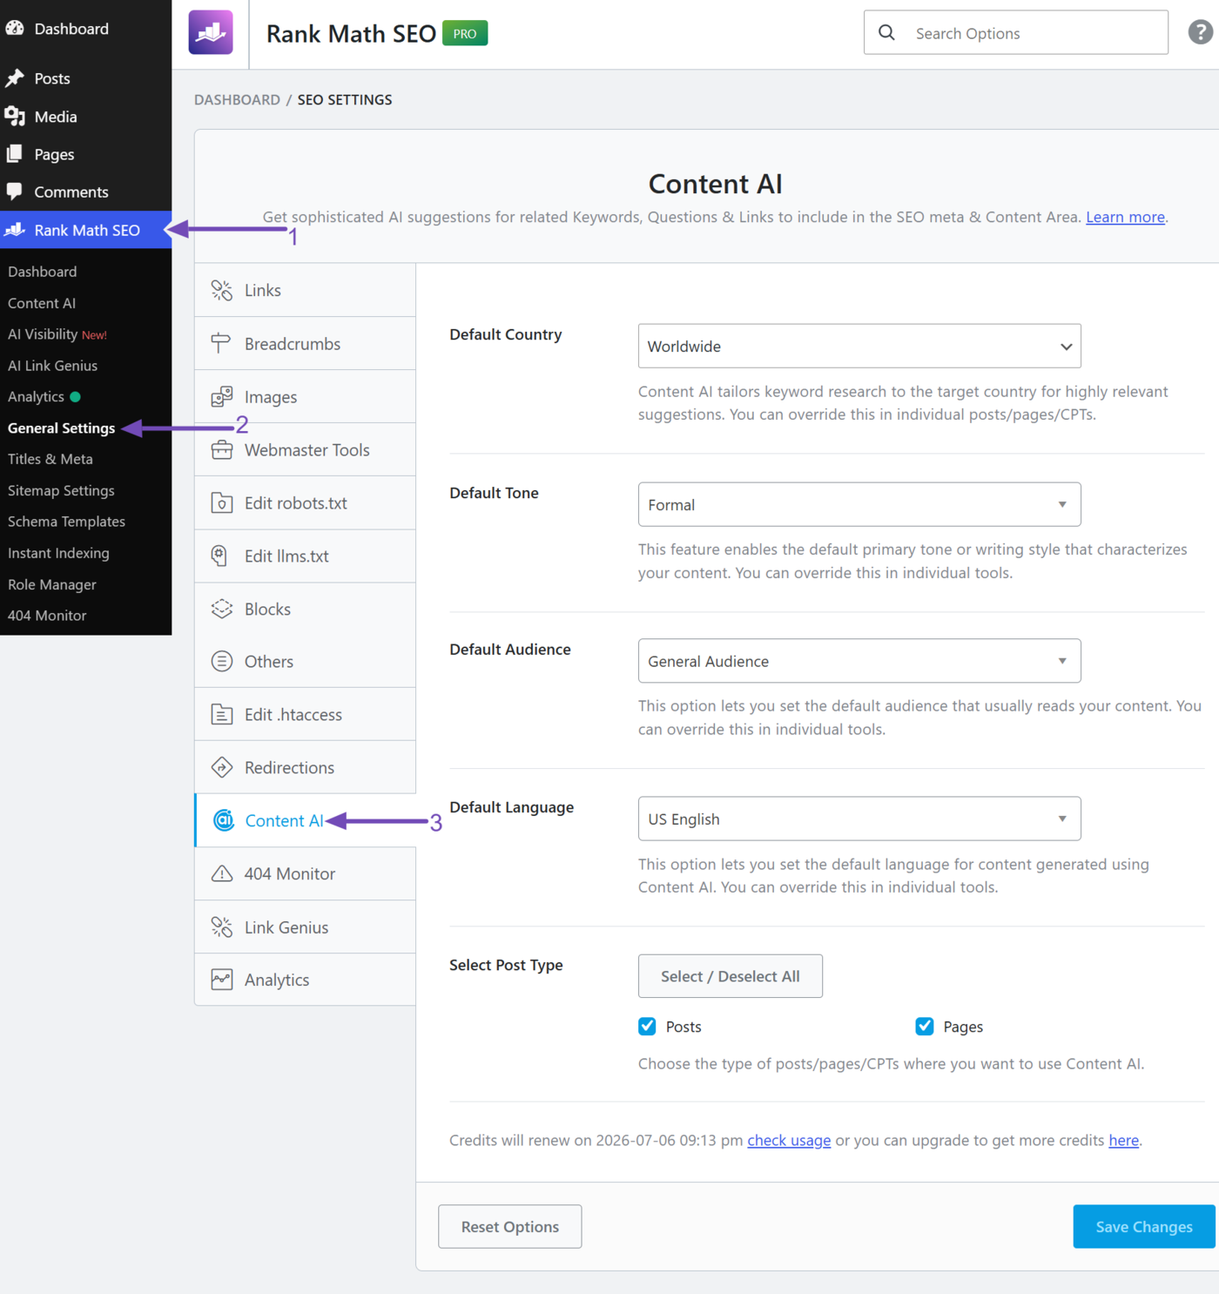
Task: Click the DASHBOARD breadcrumb link
Action: [237, 99]
